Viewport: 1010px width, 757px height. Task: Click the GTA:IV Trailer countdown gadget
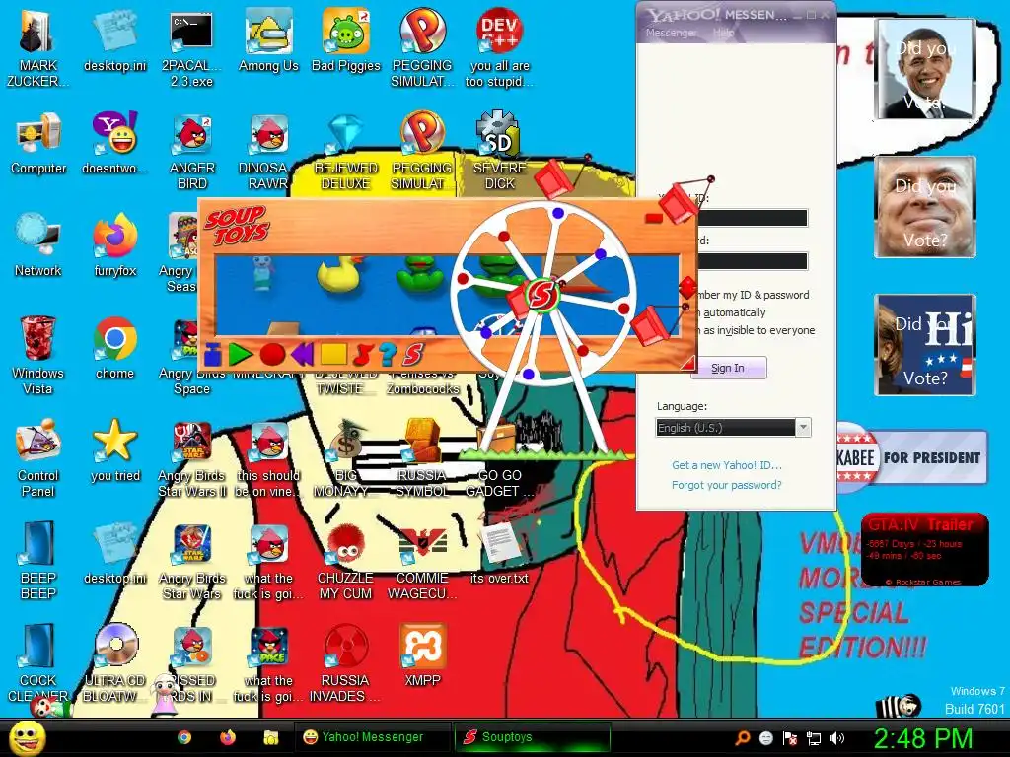coord(924,549)
